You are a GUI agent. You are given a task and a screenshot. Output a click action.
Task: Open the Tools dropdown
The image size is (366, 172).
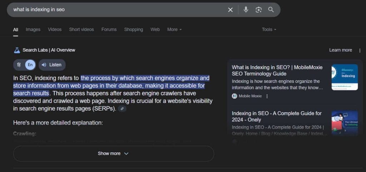(269, 29)
